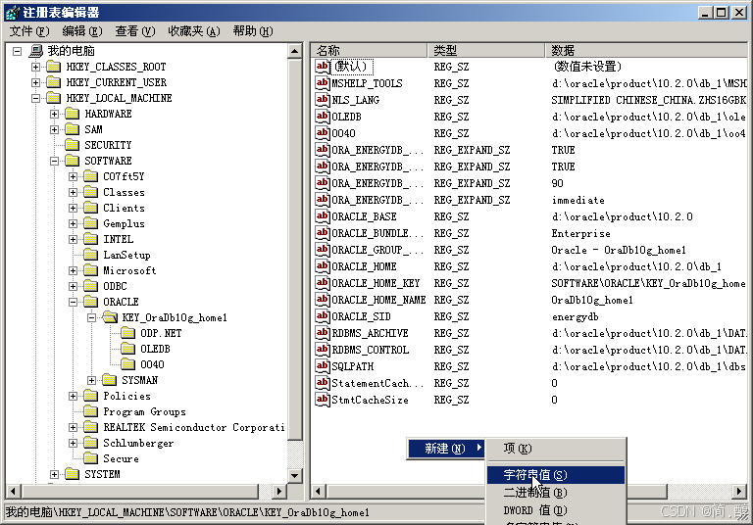Image resolution: width=753 pixels, height=525 pixels.
Task: Click the 类型 column header
Action: 486,50
